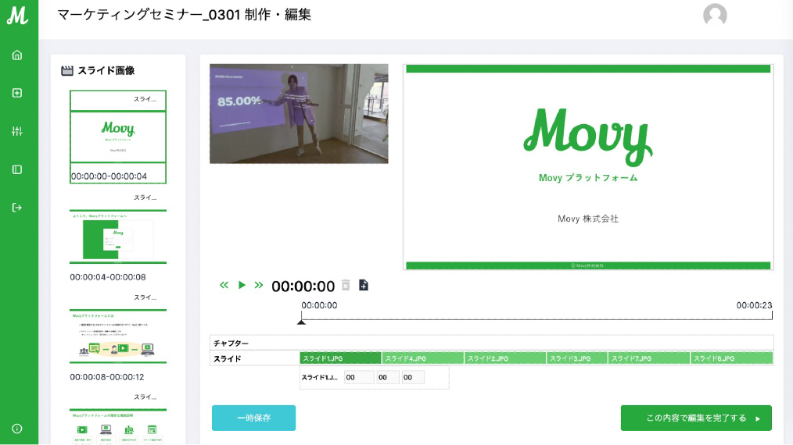This screenshot has height=445, width=793.
Task: Click the rewind double-arrow button
Action: (x=224, y=285)
